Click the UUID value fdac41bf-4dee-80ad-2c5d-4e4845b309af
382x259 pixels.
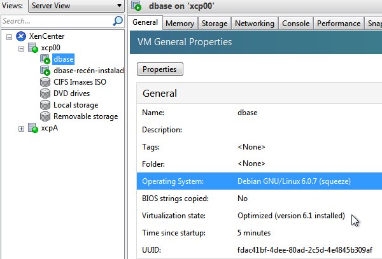click(305, 250)
